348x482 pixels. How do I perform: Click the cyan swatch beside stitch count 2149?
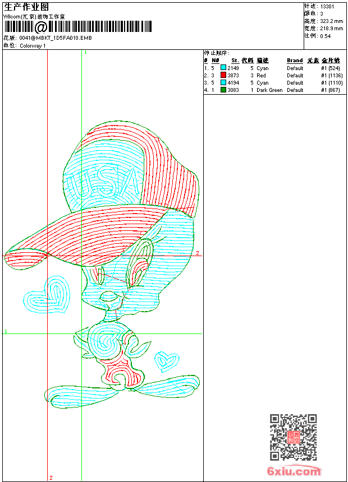coord(223,68)
